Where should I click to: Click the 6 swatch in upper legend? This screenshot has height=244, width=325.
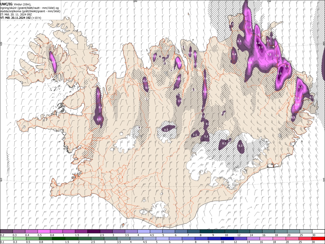pos(181,231)
